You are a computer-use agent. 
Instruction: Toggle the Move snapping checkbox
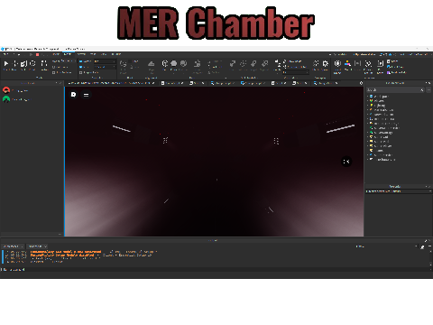point(81,67)
